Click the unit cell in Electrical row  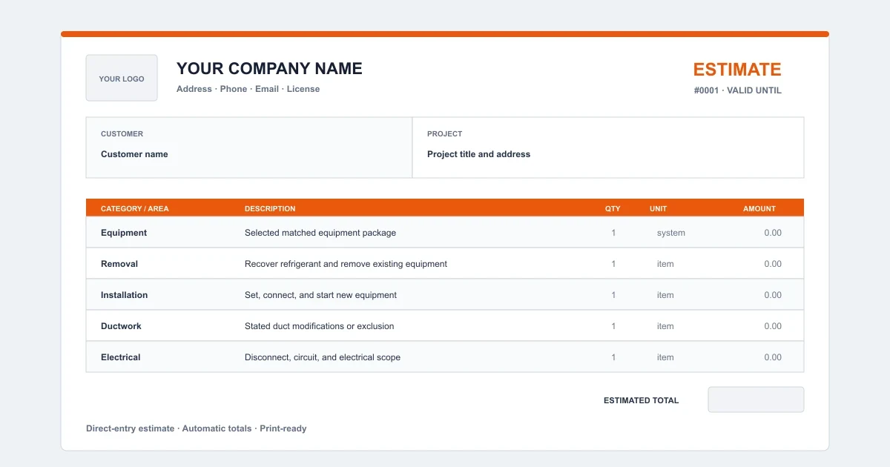pos(665,357)
